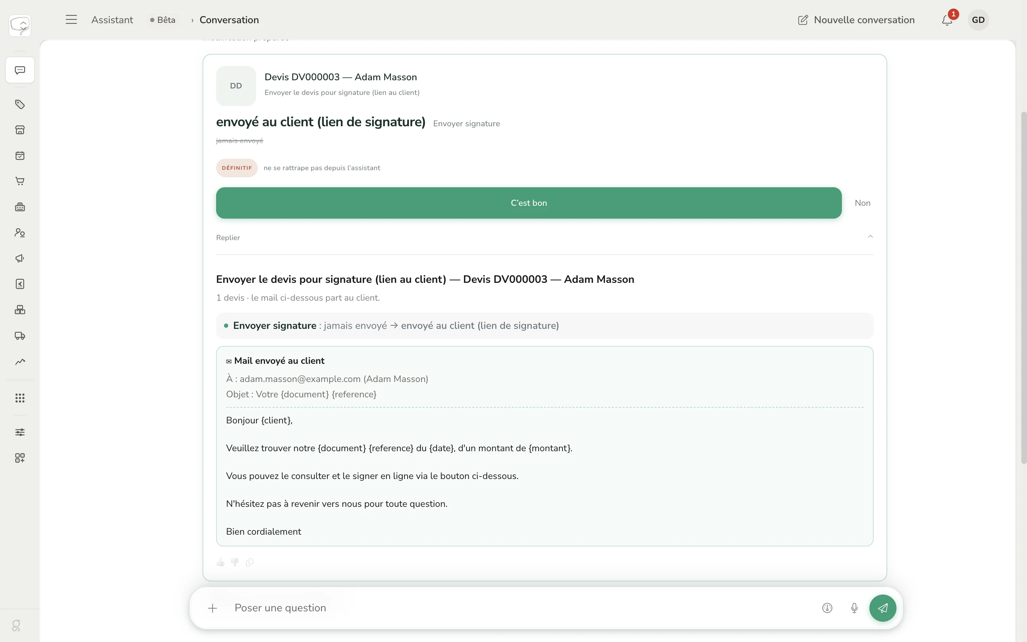Screen dimensions: 1027x642
Task: Open the customers people sidebar icon
Action: [x=20, y=233]
